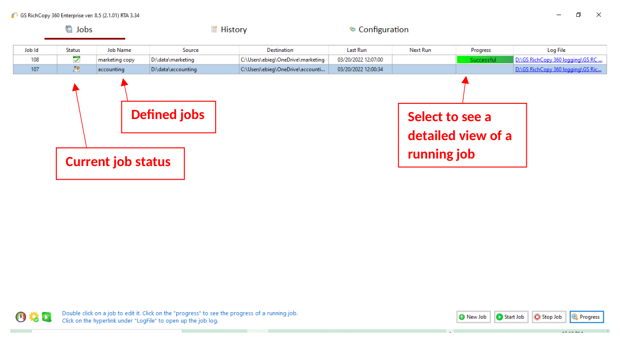Click the green Successful progress bar
620x343 pixels.
coord(485,60)
